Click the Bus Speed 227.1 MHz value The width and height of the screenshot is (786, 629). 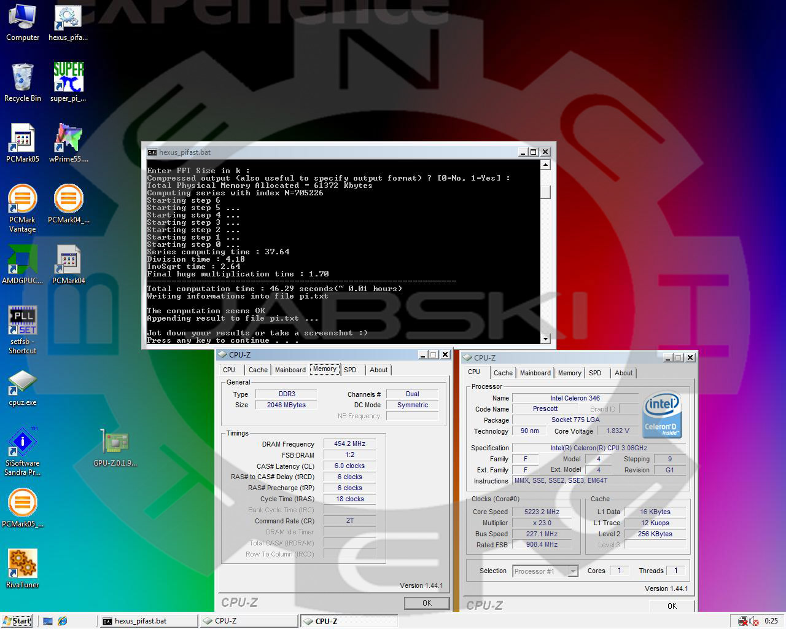[x=542, y=534]
